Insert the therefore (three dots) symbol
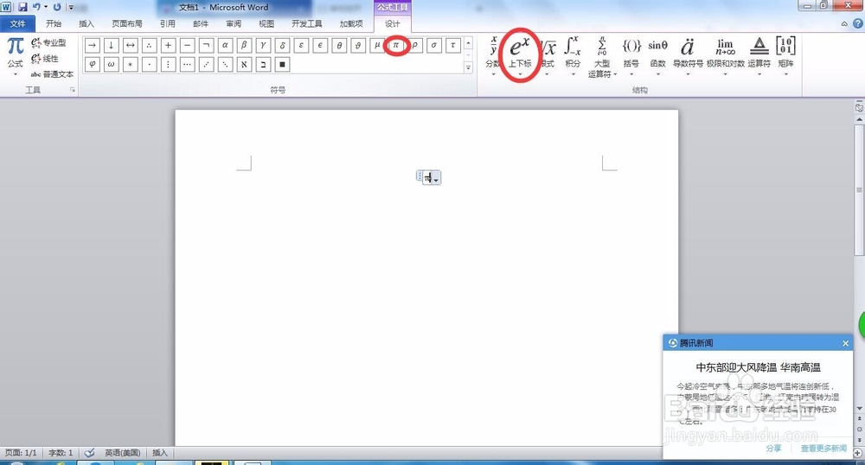 [149, 46]
